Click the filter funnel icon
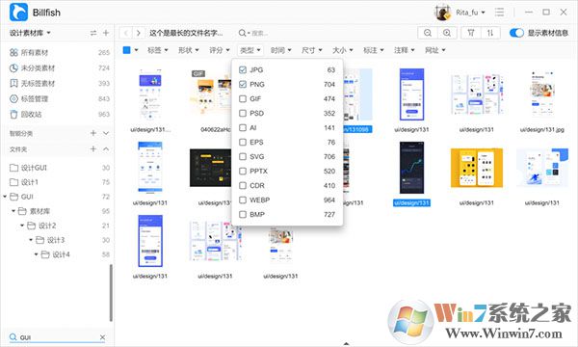Screen dimensions: 578x347 [x=471, y=33]
